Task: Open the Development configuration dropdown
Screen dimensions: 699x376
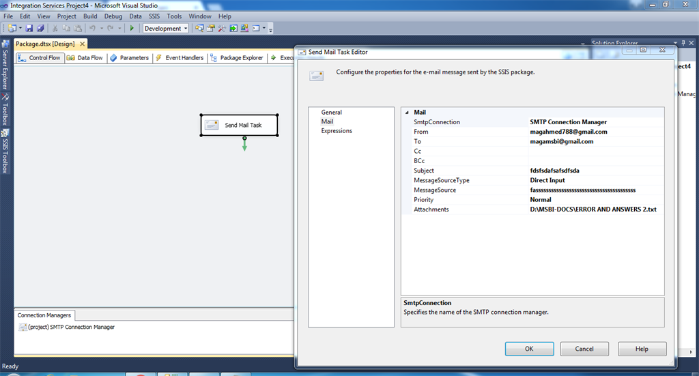Action: point(166,28)
